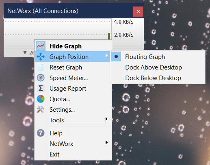Open Quota... menu entry
Screen dimensions: 210x165
pos(73,99)
